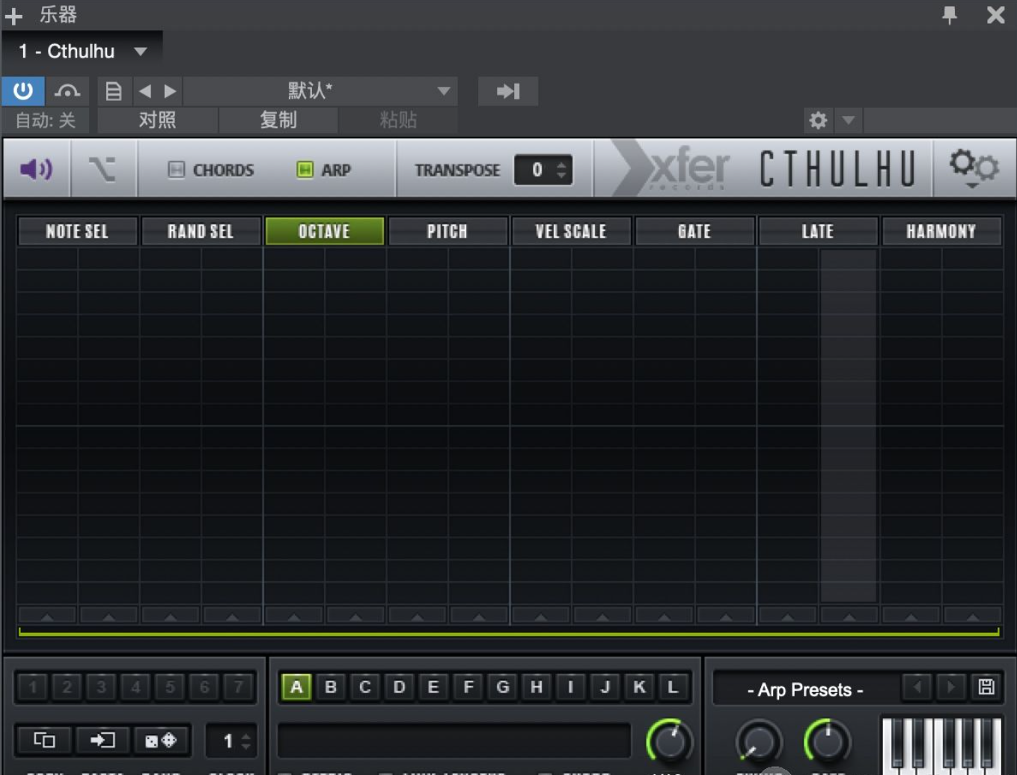The height and width of the screenshot is (775, 1017).
Task: Save the Arp preset with floppy icon
Action: point(986,687)
